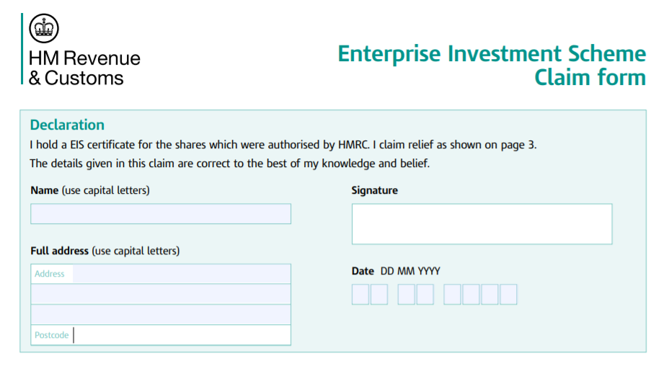Click the Declaration heading
The height and width of the screenshot is (366, 664).
point(67,125)
